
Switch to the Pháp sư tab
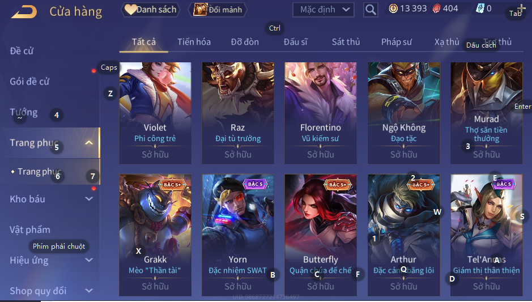(396, 42)
